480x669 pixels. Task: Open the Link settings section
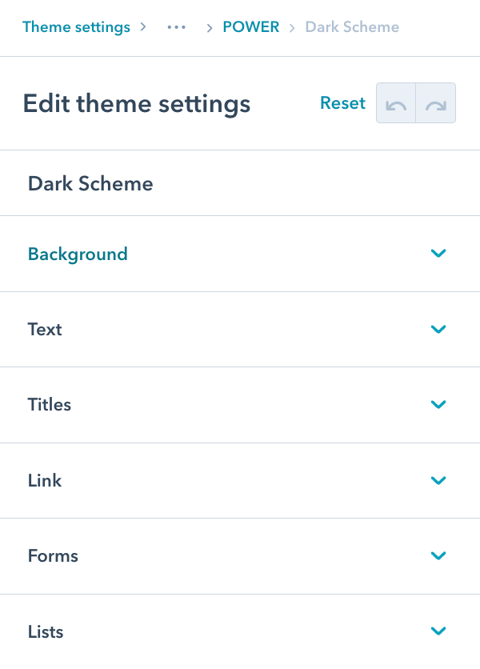438,480
